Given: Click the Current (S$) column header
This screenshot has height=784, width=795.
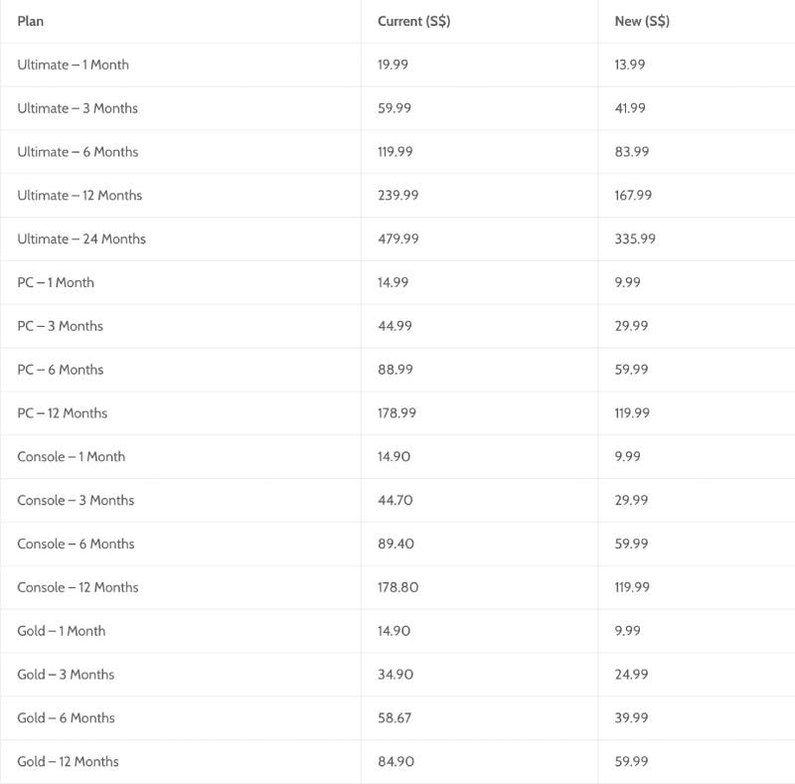Looking at the screenshot, I should 413,21.
